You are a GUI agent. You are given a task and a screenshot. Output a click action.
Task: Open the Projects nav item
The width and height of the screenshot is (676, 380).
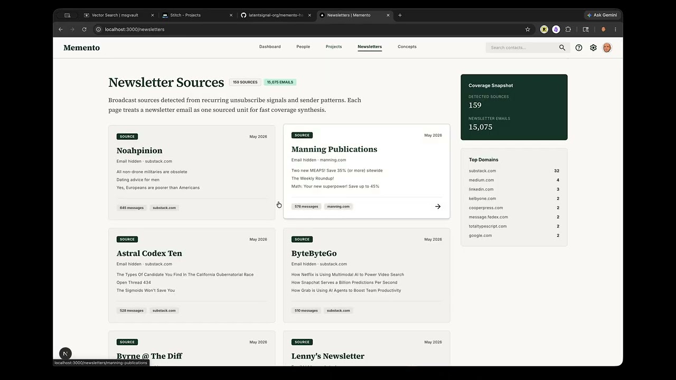(x=334, y=47)
